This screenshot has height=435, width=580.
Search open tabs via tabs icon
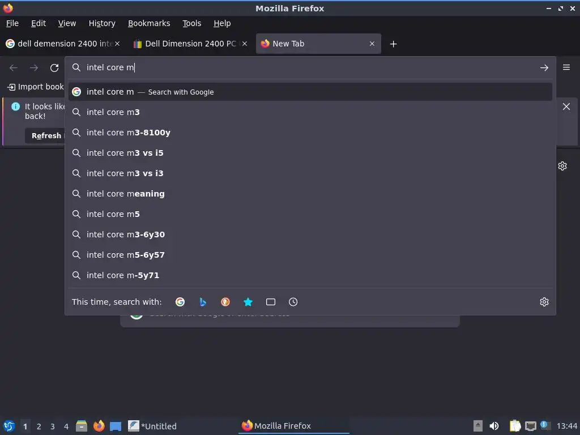(x=271, y=302)
